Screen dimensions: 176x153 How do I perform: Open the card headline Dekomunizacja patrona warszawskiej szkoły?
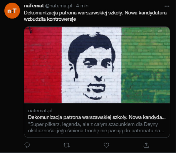pos(97,117)
